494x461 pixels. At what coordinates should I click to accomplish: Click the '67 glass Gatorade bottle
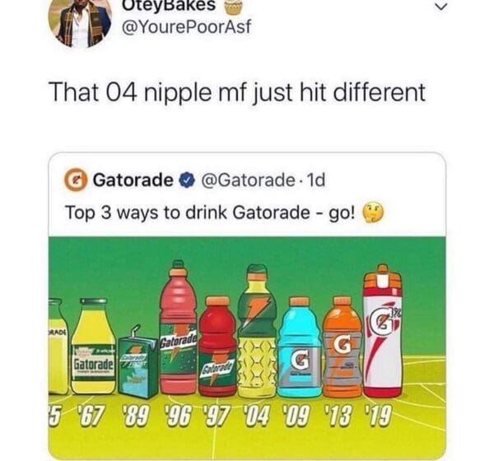pos(93,346)
